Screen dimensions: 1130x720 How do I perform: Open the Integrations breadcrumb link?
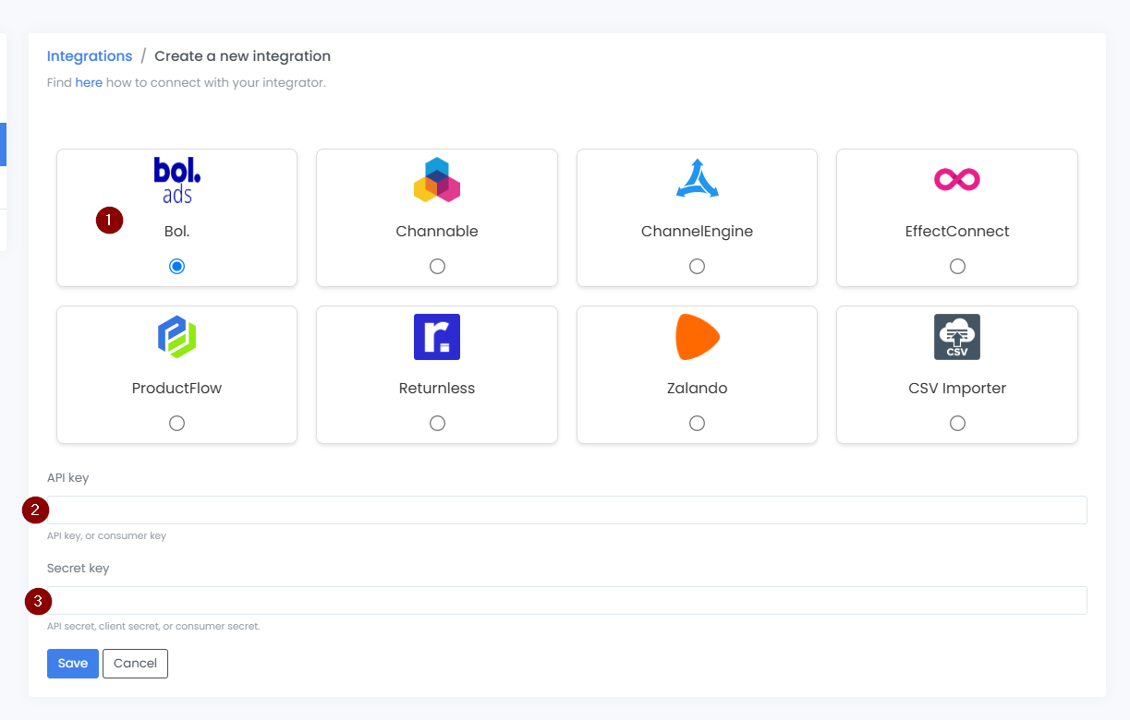point(90,56)
